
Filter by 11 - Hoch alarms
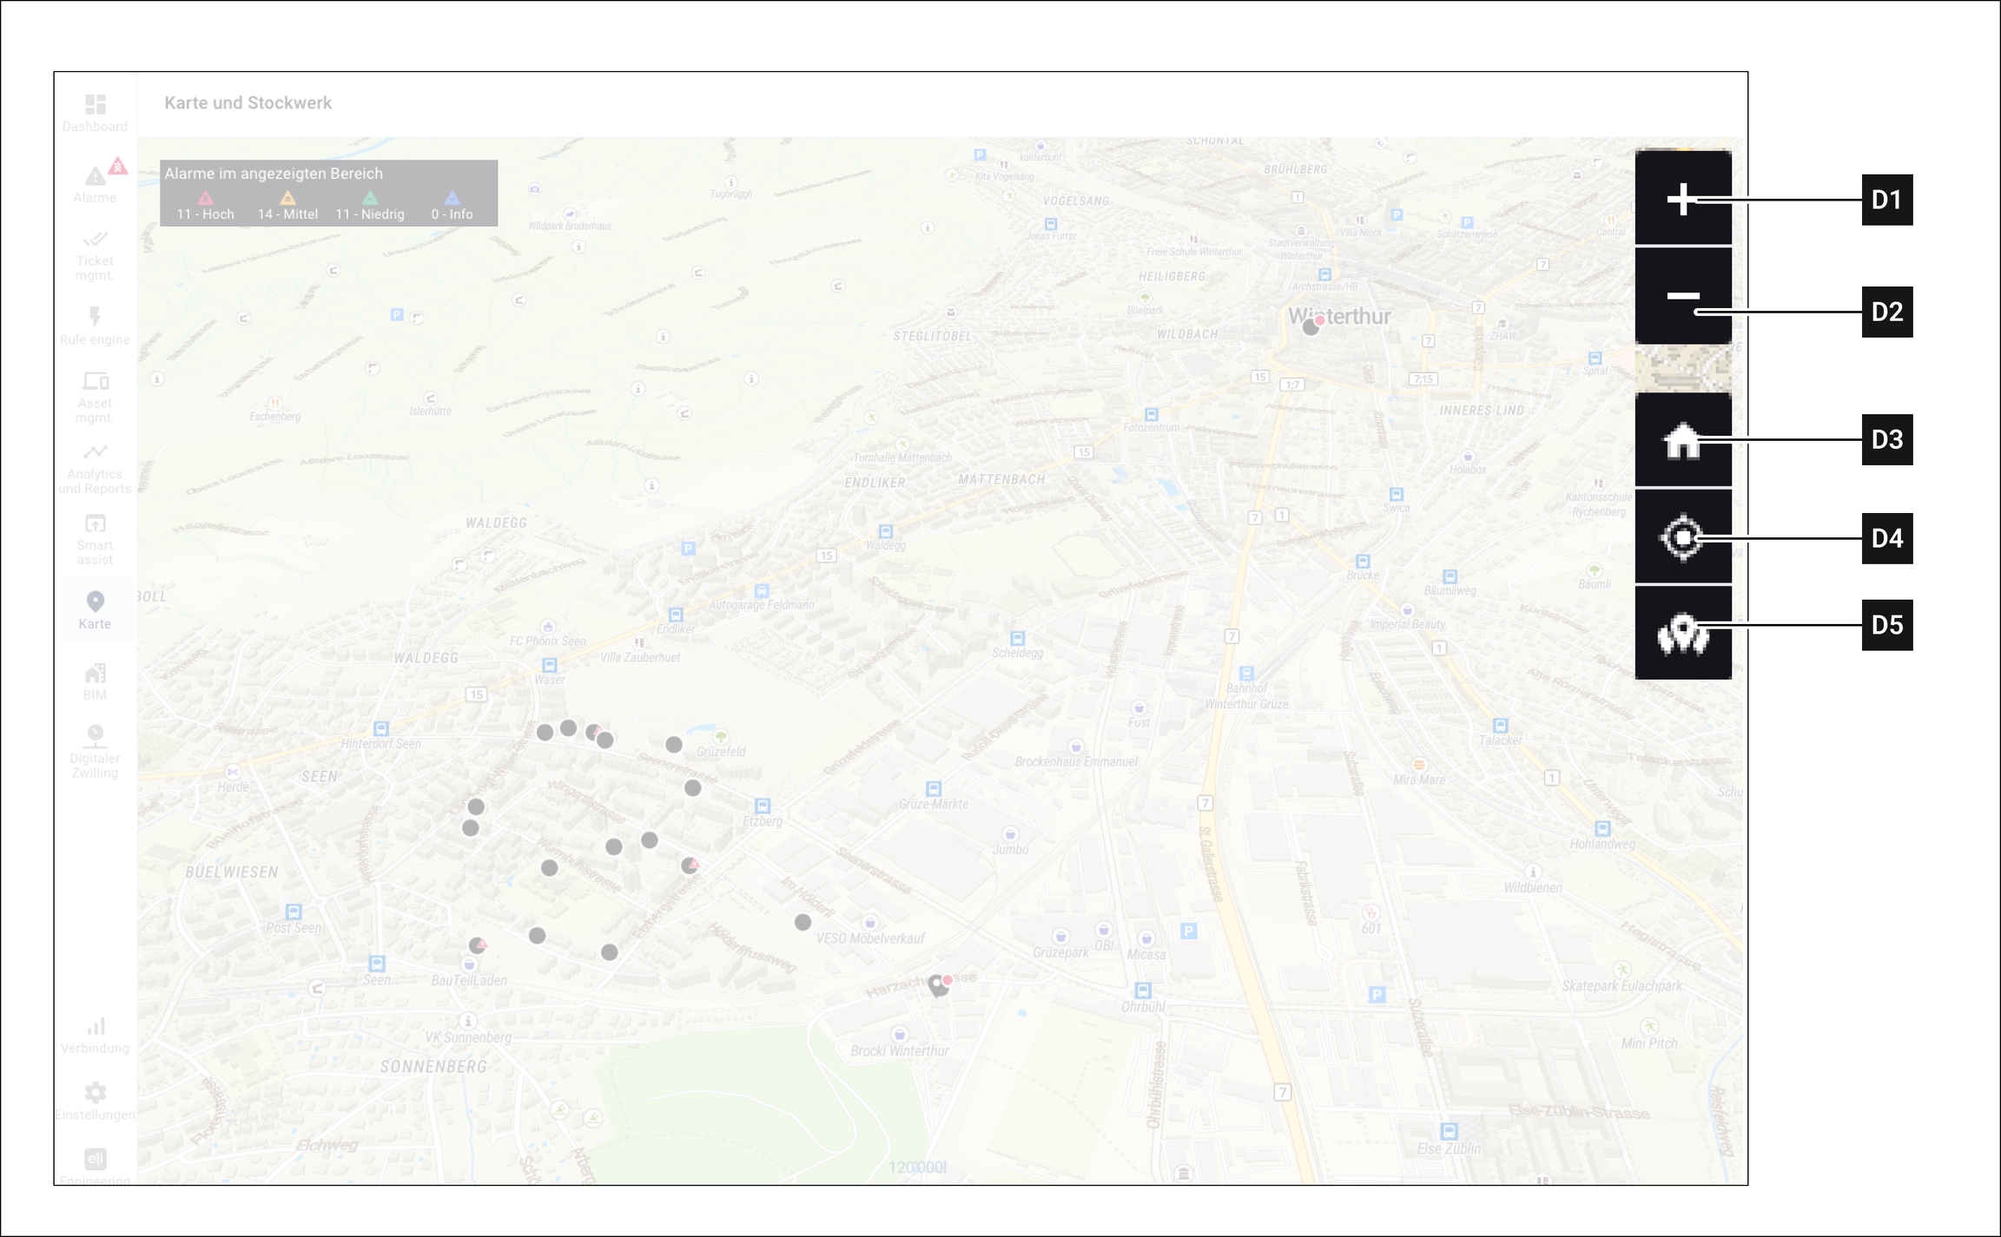tap(205, 206)
